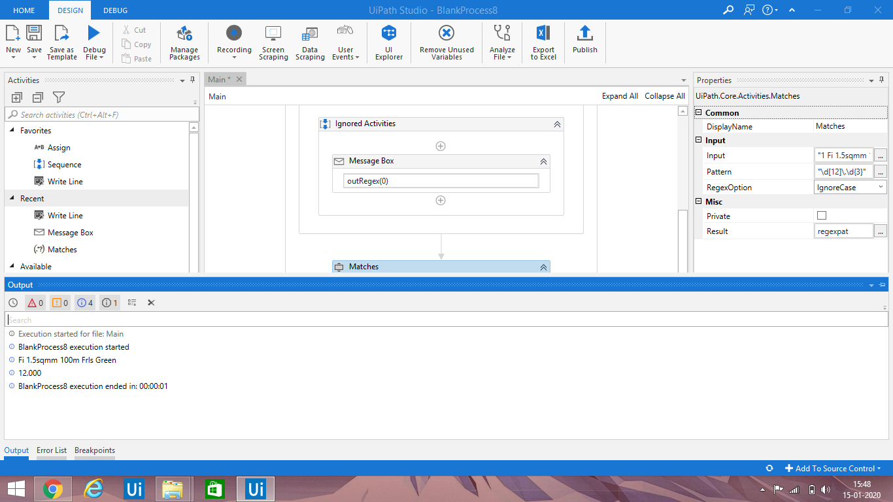Launch Screen Scraping
The height and width of the screenshot is (502, 893).
point(273,42)
